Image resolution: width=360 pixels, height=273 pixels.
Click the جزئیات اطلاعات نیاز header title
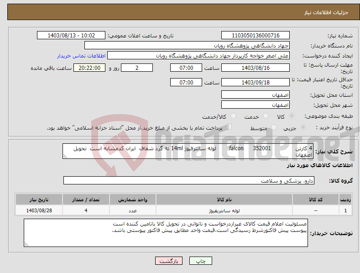click(326, 12)
